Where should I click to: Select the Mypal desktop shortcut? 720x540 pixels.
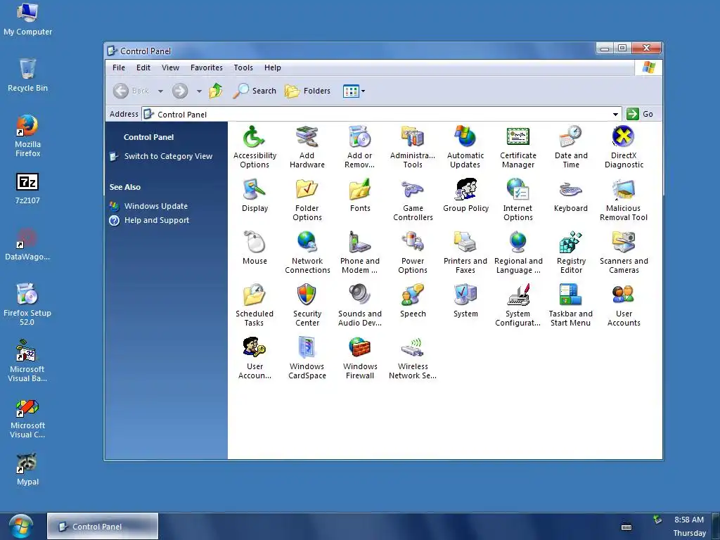coord(27,469)
